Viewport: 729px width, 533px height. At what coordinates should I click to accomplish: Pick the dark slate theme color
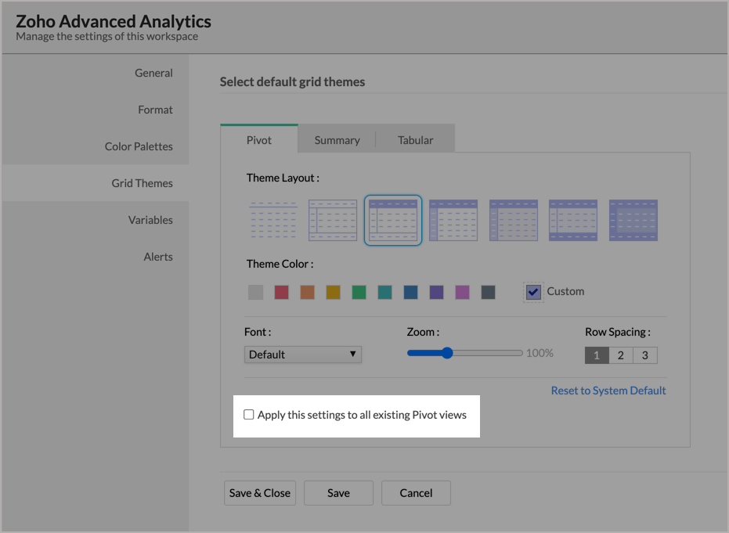coord(488,292)
